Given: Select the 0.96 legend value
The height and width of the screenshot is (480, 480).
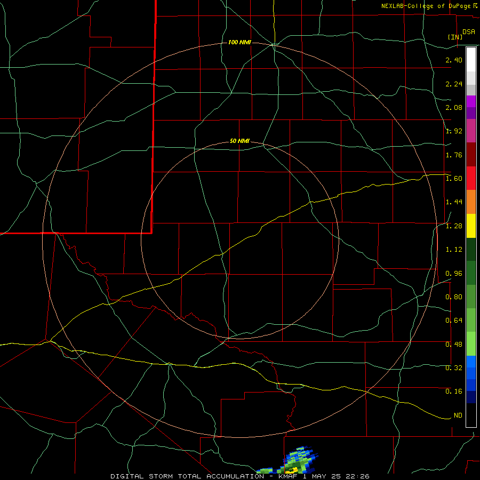Looking at the screenshot, I should 454,274.
